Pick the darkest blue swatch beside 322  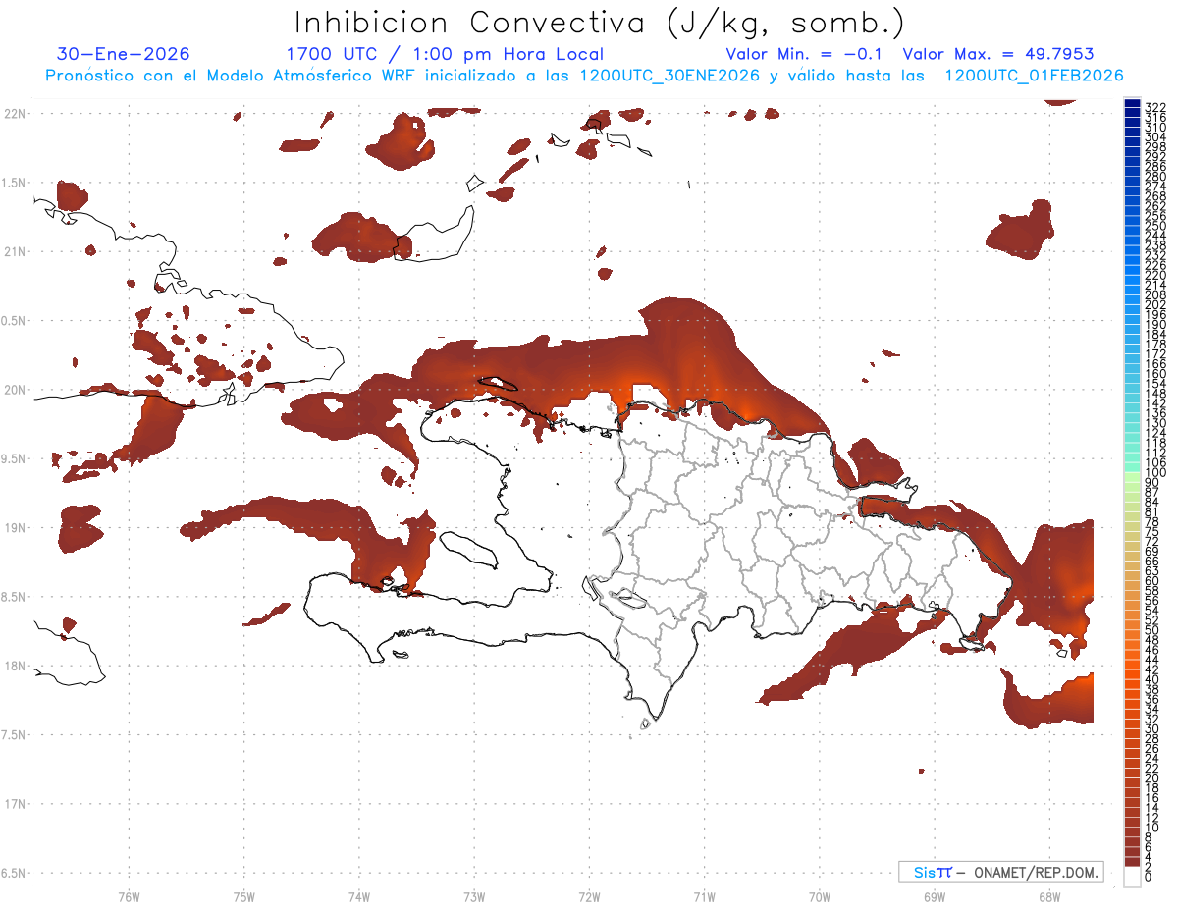pos(1132,105)
